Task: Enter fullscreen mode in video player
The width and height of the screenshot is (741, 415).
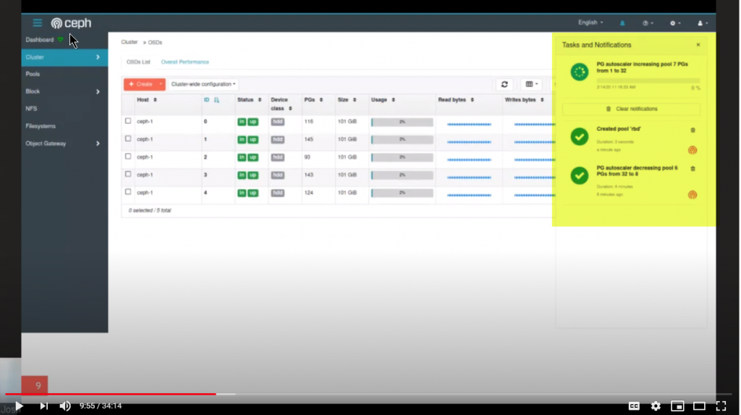Action: pos(721,406)
